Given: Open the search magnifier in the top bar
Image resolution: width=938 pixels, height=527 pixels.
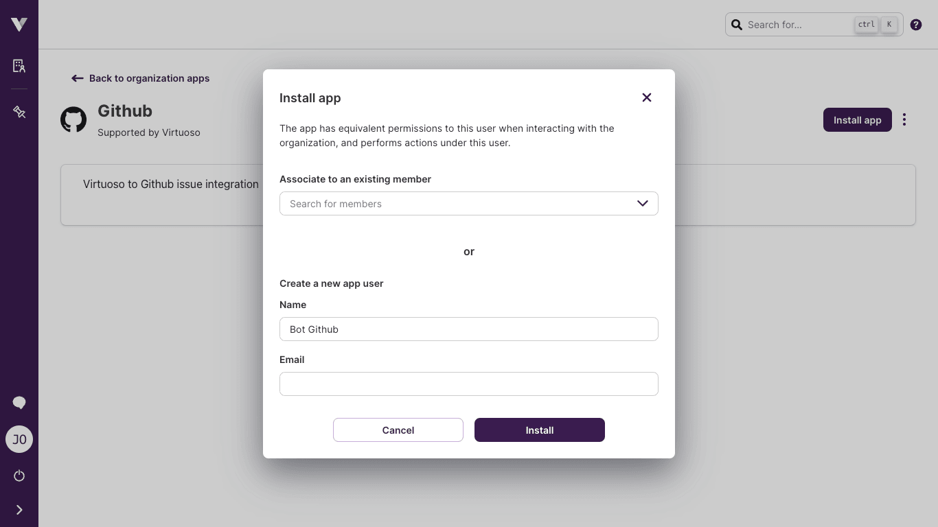Looking at the screenshot, I should [737, 24].
